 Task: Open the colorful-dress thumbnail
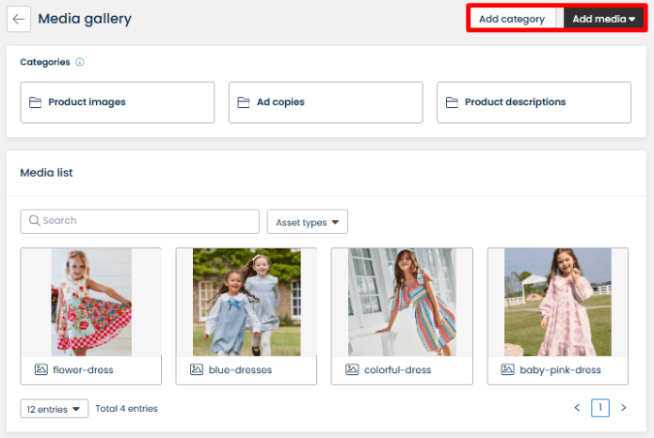402,302
